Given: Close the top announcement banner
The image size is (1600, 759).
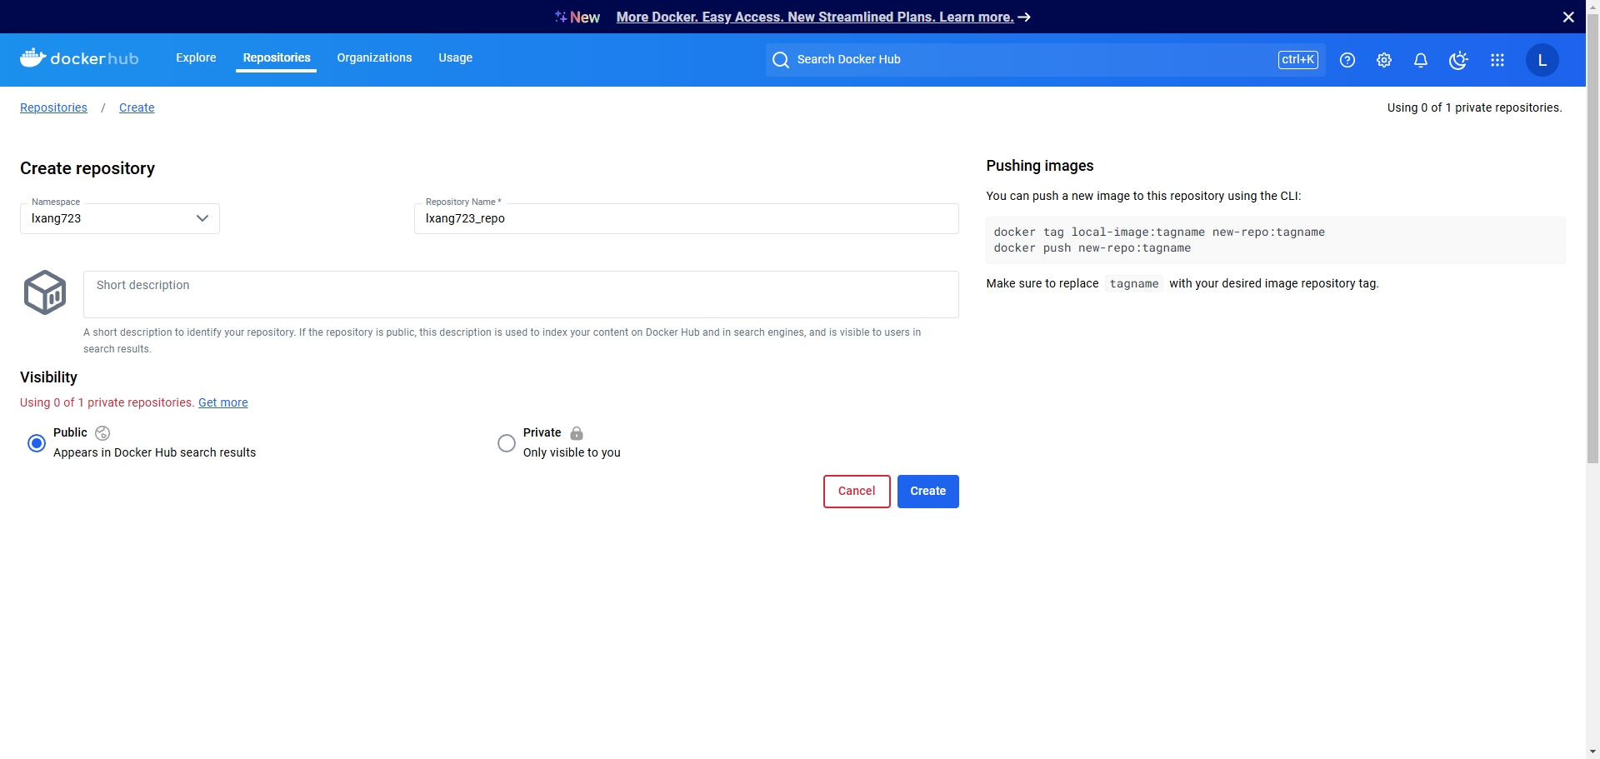Looking at the screenshot, I should (1568, 17).
